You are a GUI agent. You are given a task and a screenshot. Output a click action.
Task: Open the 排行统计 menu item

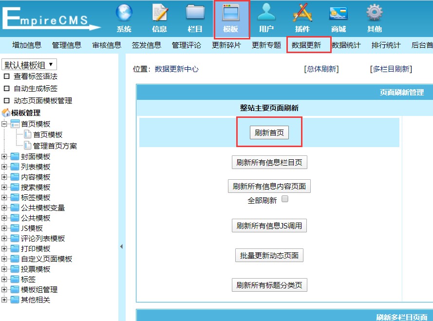[x=386, y=45]
